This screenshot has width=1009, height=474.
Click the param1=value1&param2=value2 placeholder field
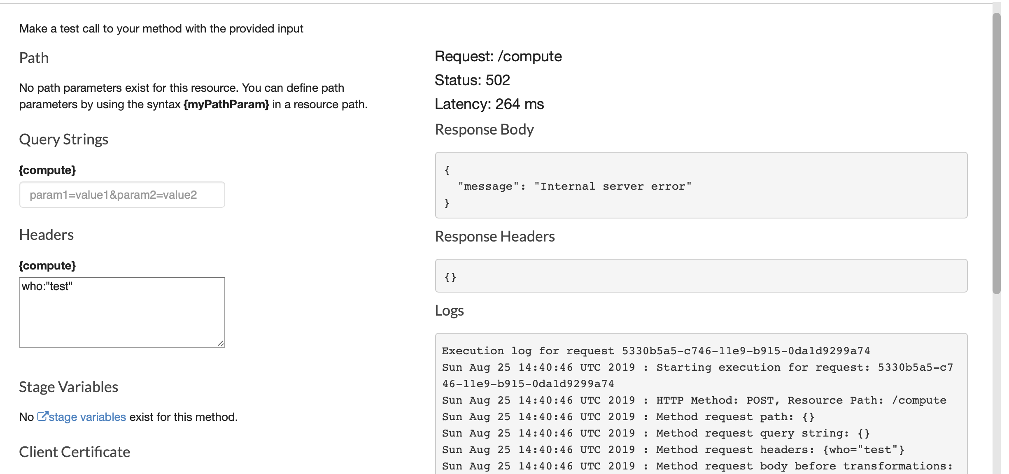(x=122, y=194)
